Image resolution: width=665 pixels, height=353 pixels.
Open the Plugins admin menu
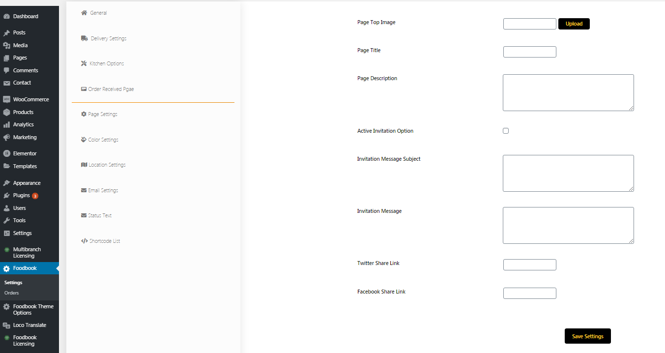coord(22,196)
